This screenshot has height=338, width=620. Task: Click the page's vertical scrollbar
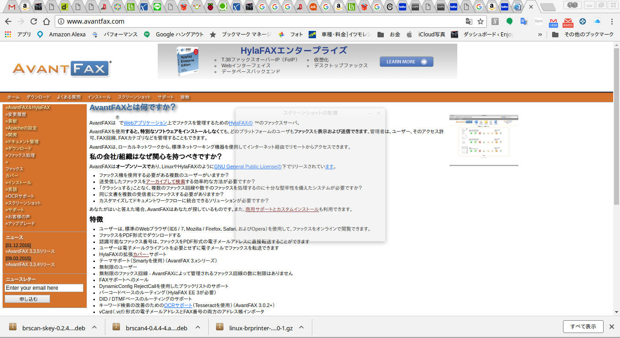pyautogui.click(x=616, y=127)
